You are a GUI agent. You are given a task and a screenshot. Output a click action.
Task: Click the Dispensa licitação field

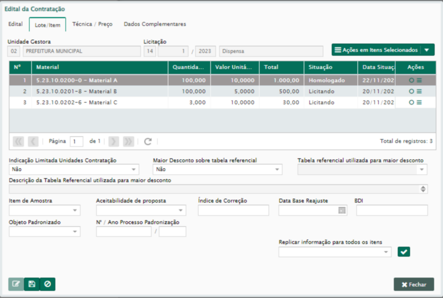271,51
